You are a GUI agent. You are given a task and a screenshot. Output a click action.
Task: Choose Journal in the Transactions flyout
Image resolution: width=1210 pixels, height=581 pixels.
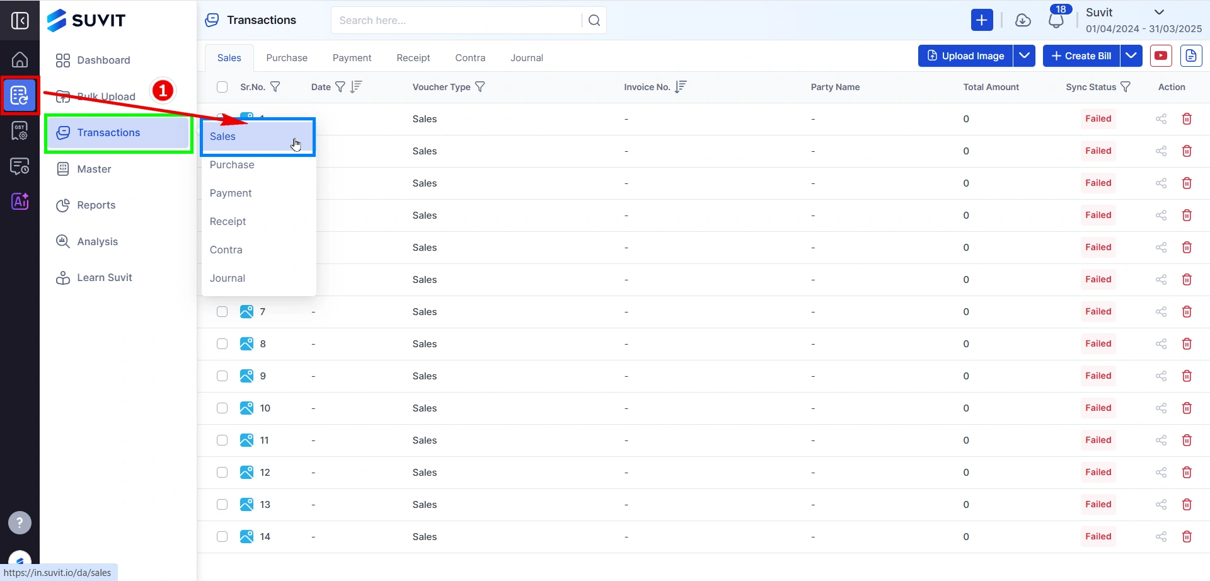[258, 279]
